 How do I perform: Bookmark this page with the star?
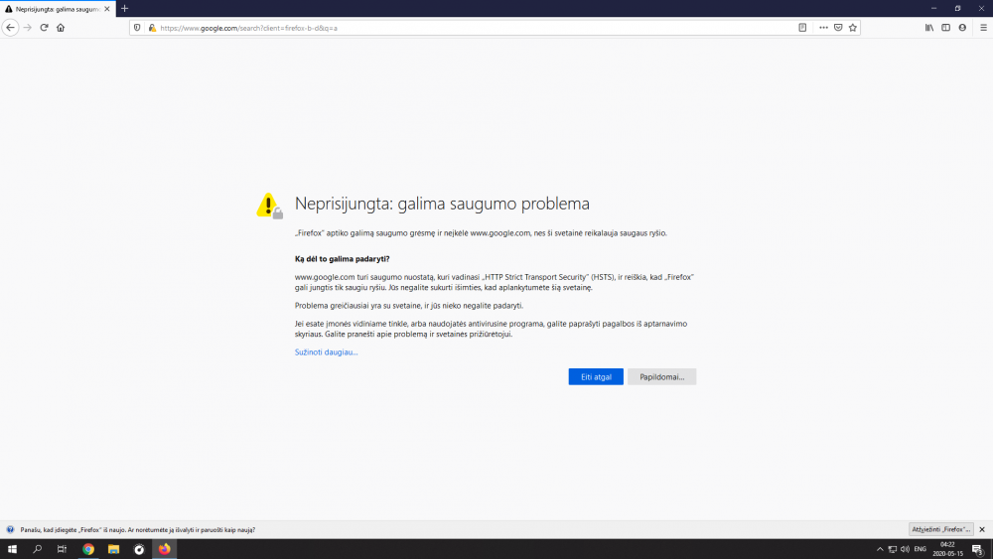tap(852, 28)
